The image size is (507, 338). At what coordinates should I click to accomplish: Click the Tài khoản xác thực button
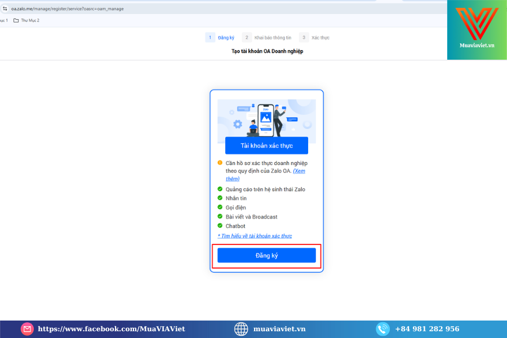266,145
